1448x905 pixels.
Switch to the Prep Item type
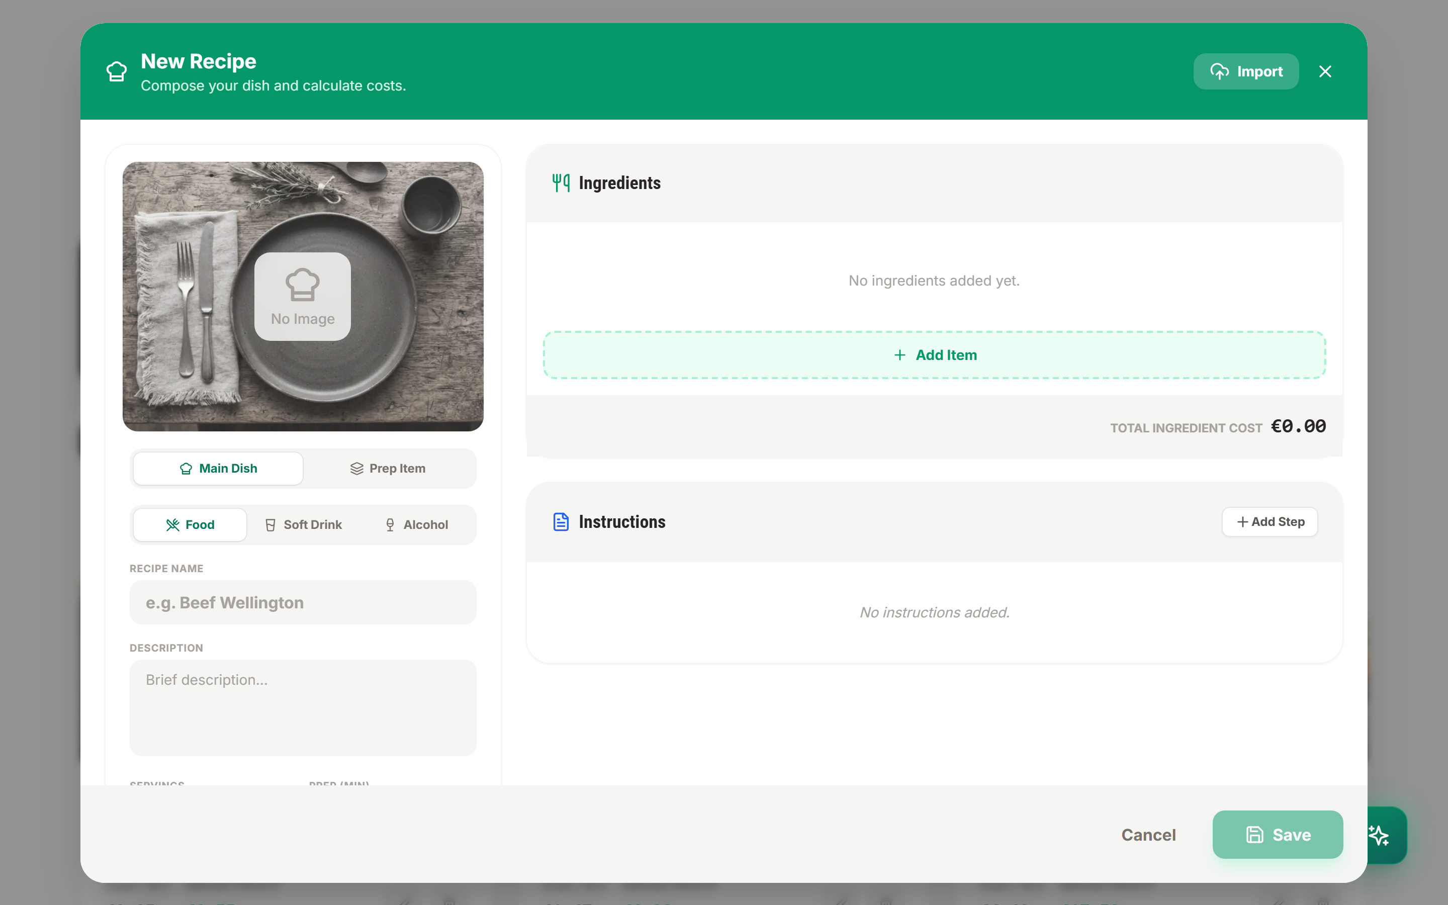pos(388,468)
